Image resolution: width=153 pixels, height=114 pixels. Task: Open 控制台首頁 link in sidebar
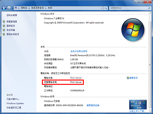[x=12, y=15]
